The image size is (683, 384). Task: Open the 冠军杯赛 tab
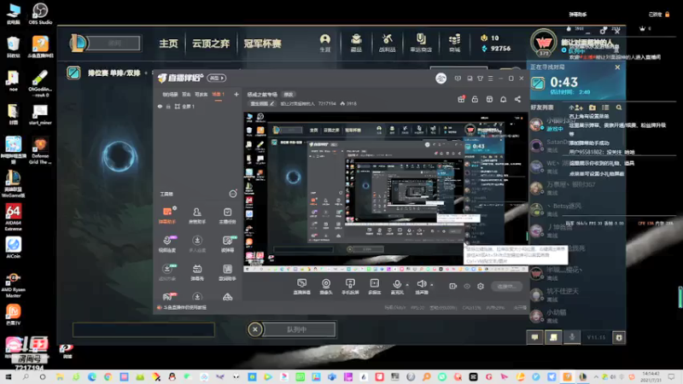coord(262,44)
